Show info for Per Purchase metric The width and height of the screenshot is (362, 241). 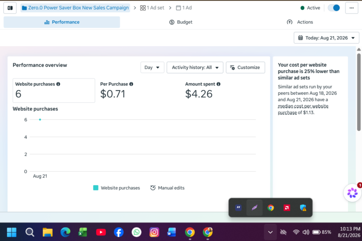tap(131, 84)
